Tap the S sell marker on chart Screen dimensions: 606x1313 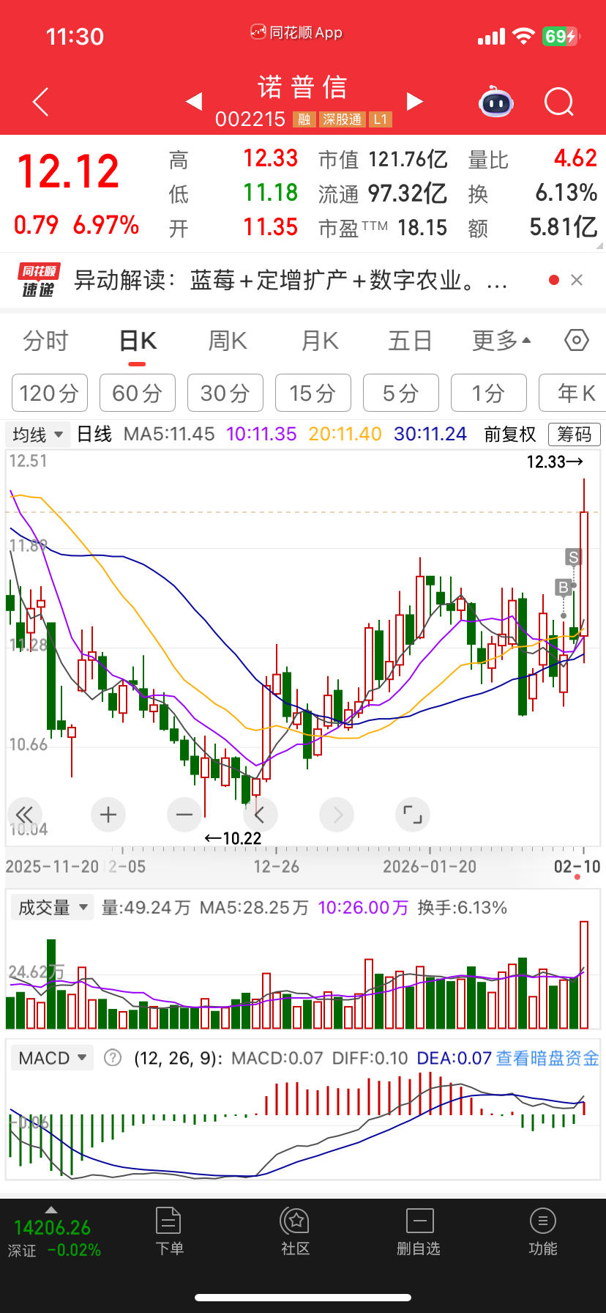[573, 558]
